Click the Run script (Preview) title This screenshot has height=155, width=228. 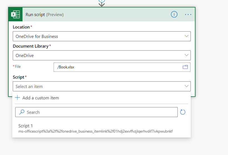coord(44,15)
